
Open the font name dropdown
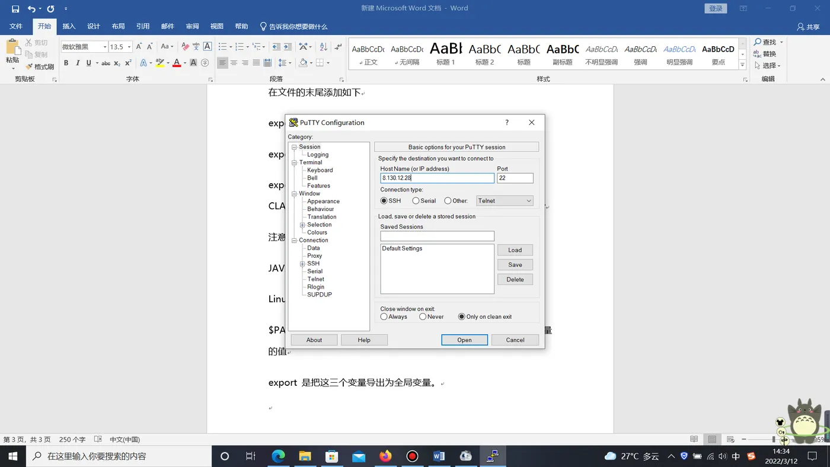coord(105,47)
